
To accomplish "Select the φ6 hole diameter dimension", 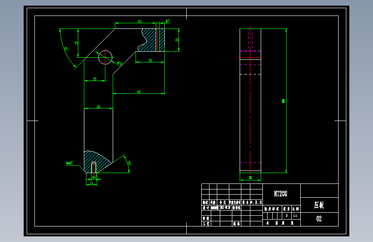I will [94, 177].
